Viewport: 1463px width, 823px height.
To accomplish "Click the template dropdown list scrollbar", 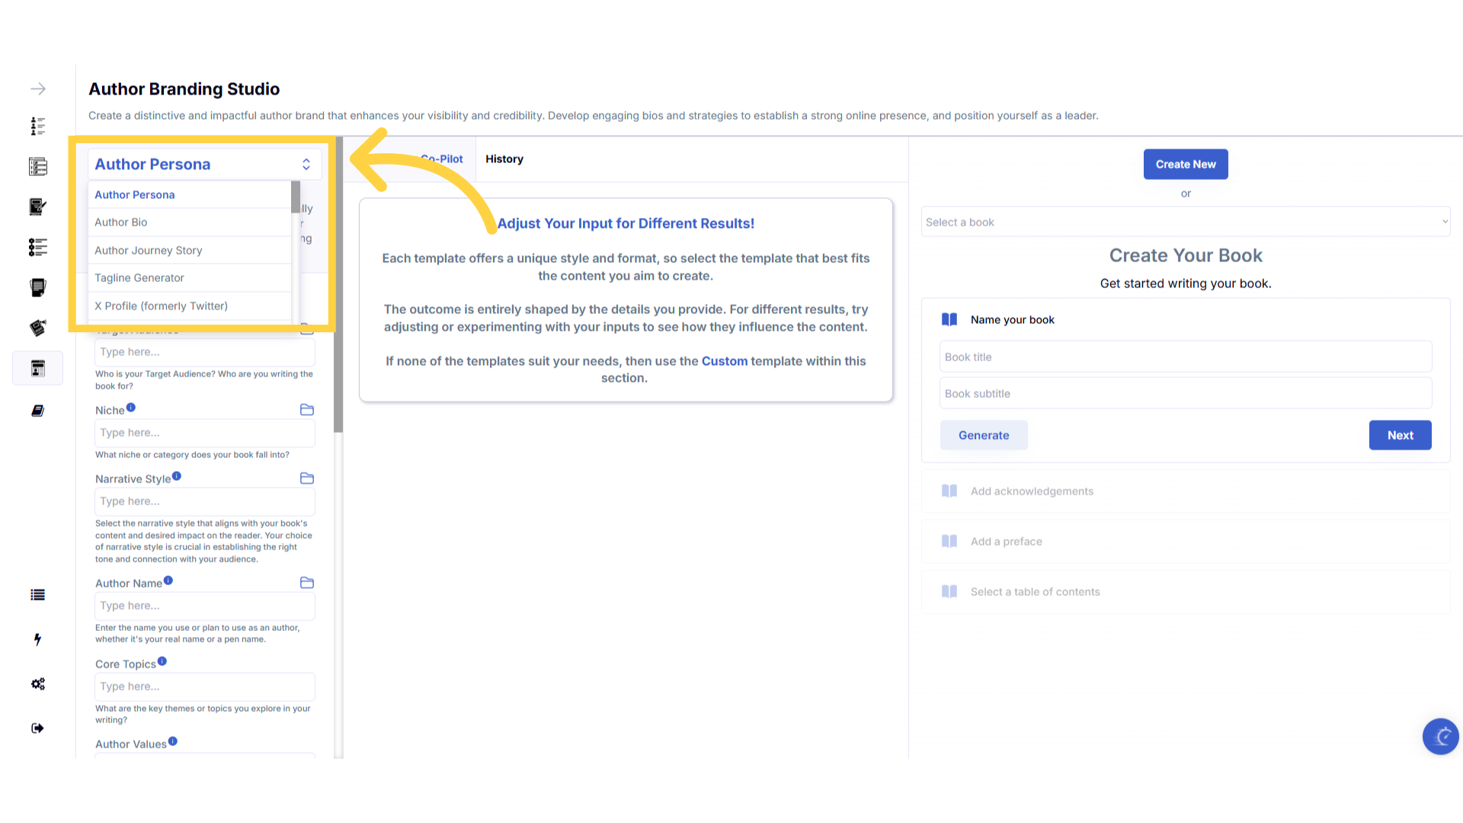I will [296, 198].
